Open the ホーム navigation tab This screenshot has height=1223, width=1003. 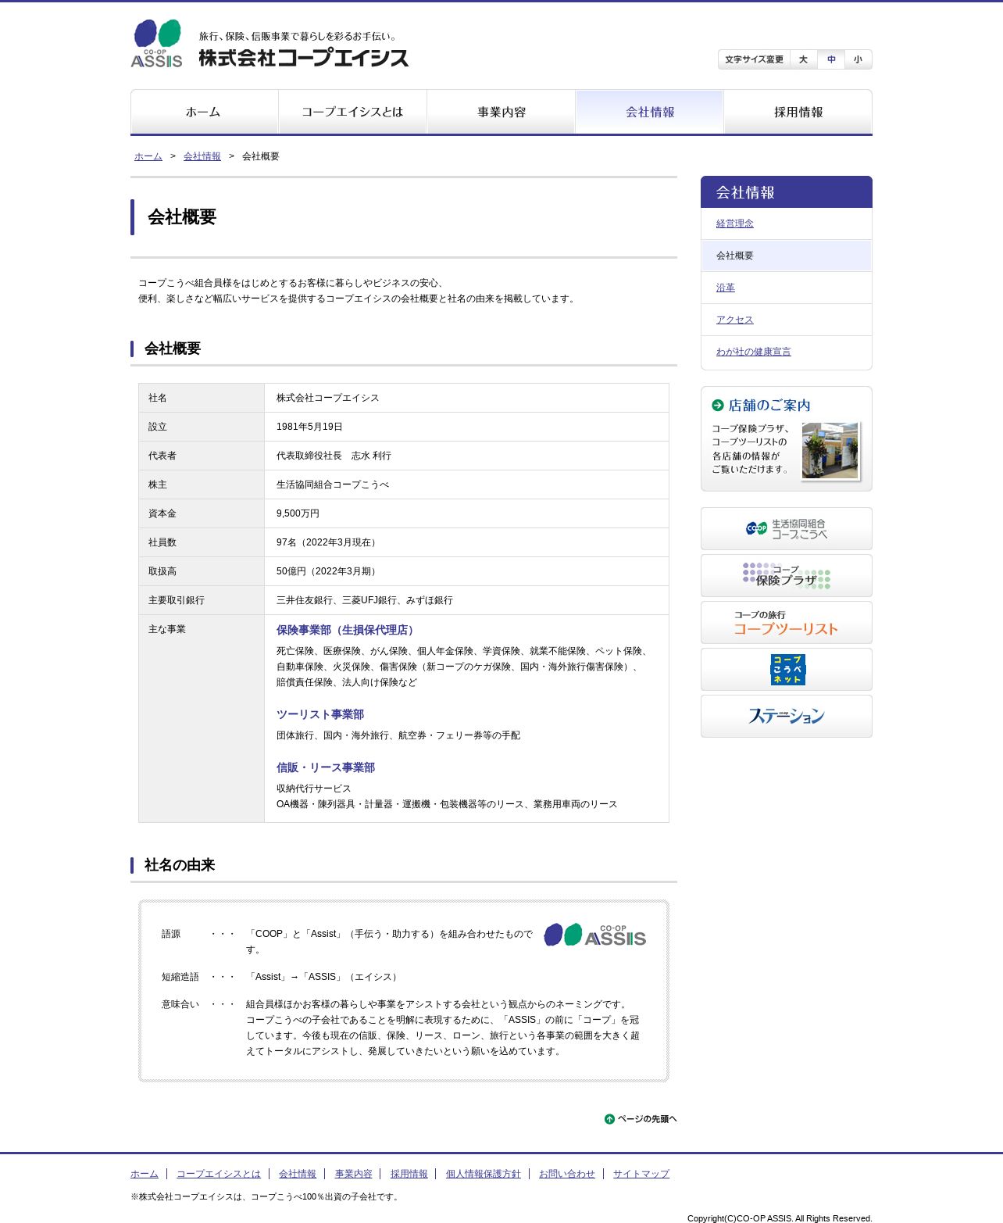coord(204,112)
